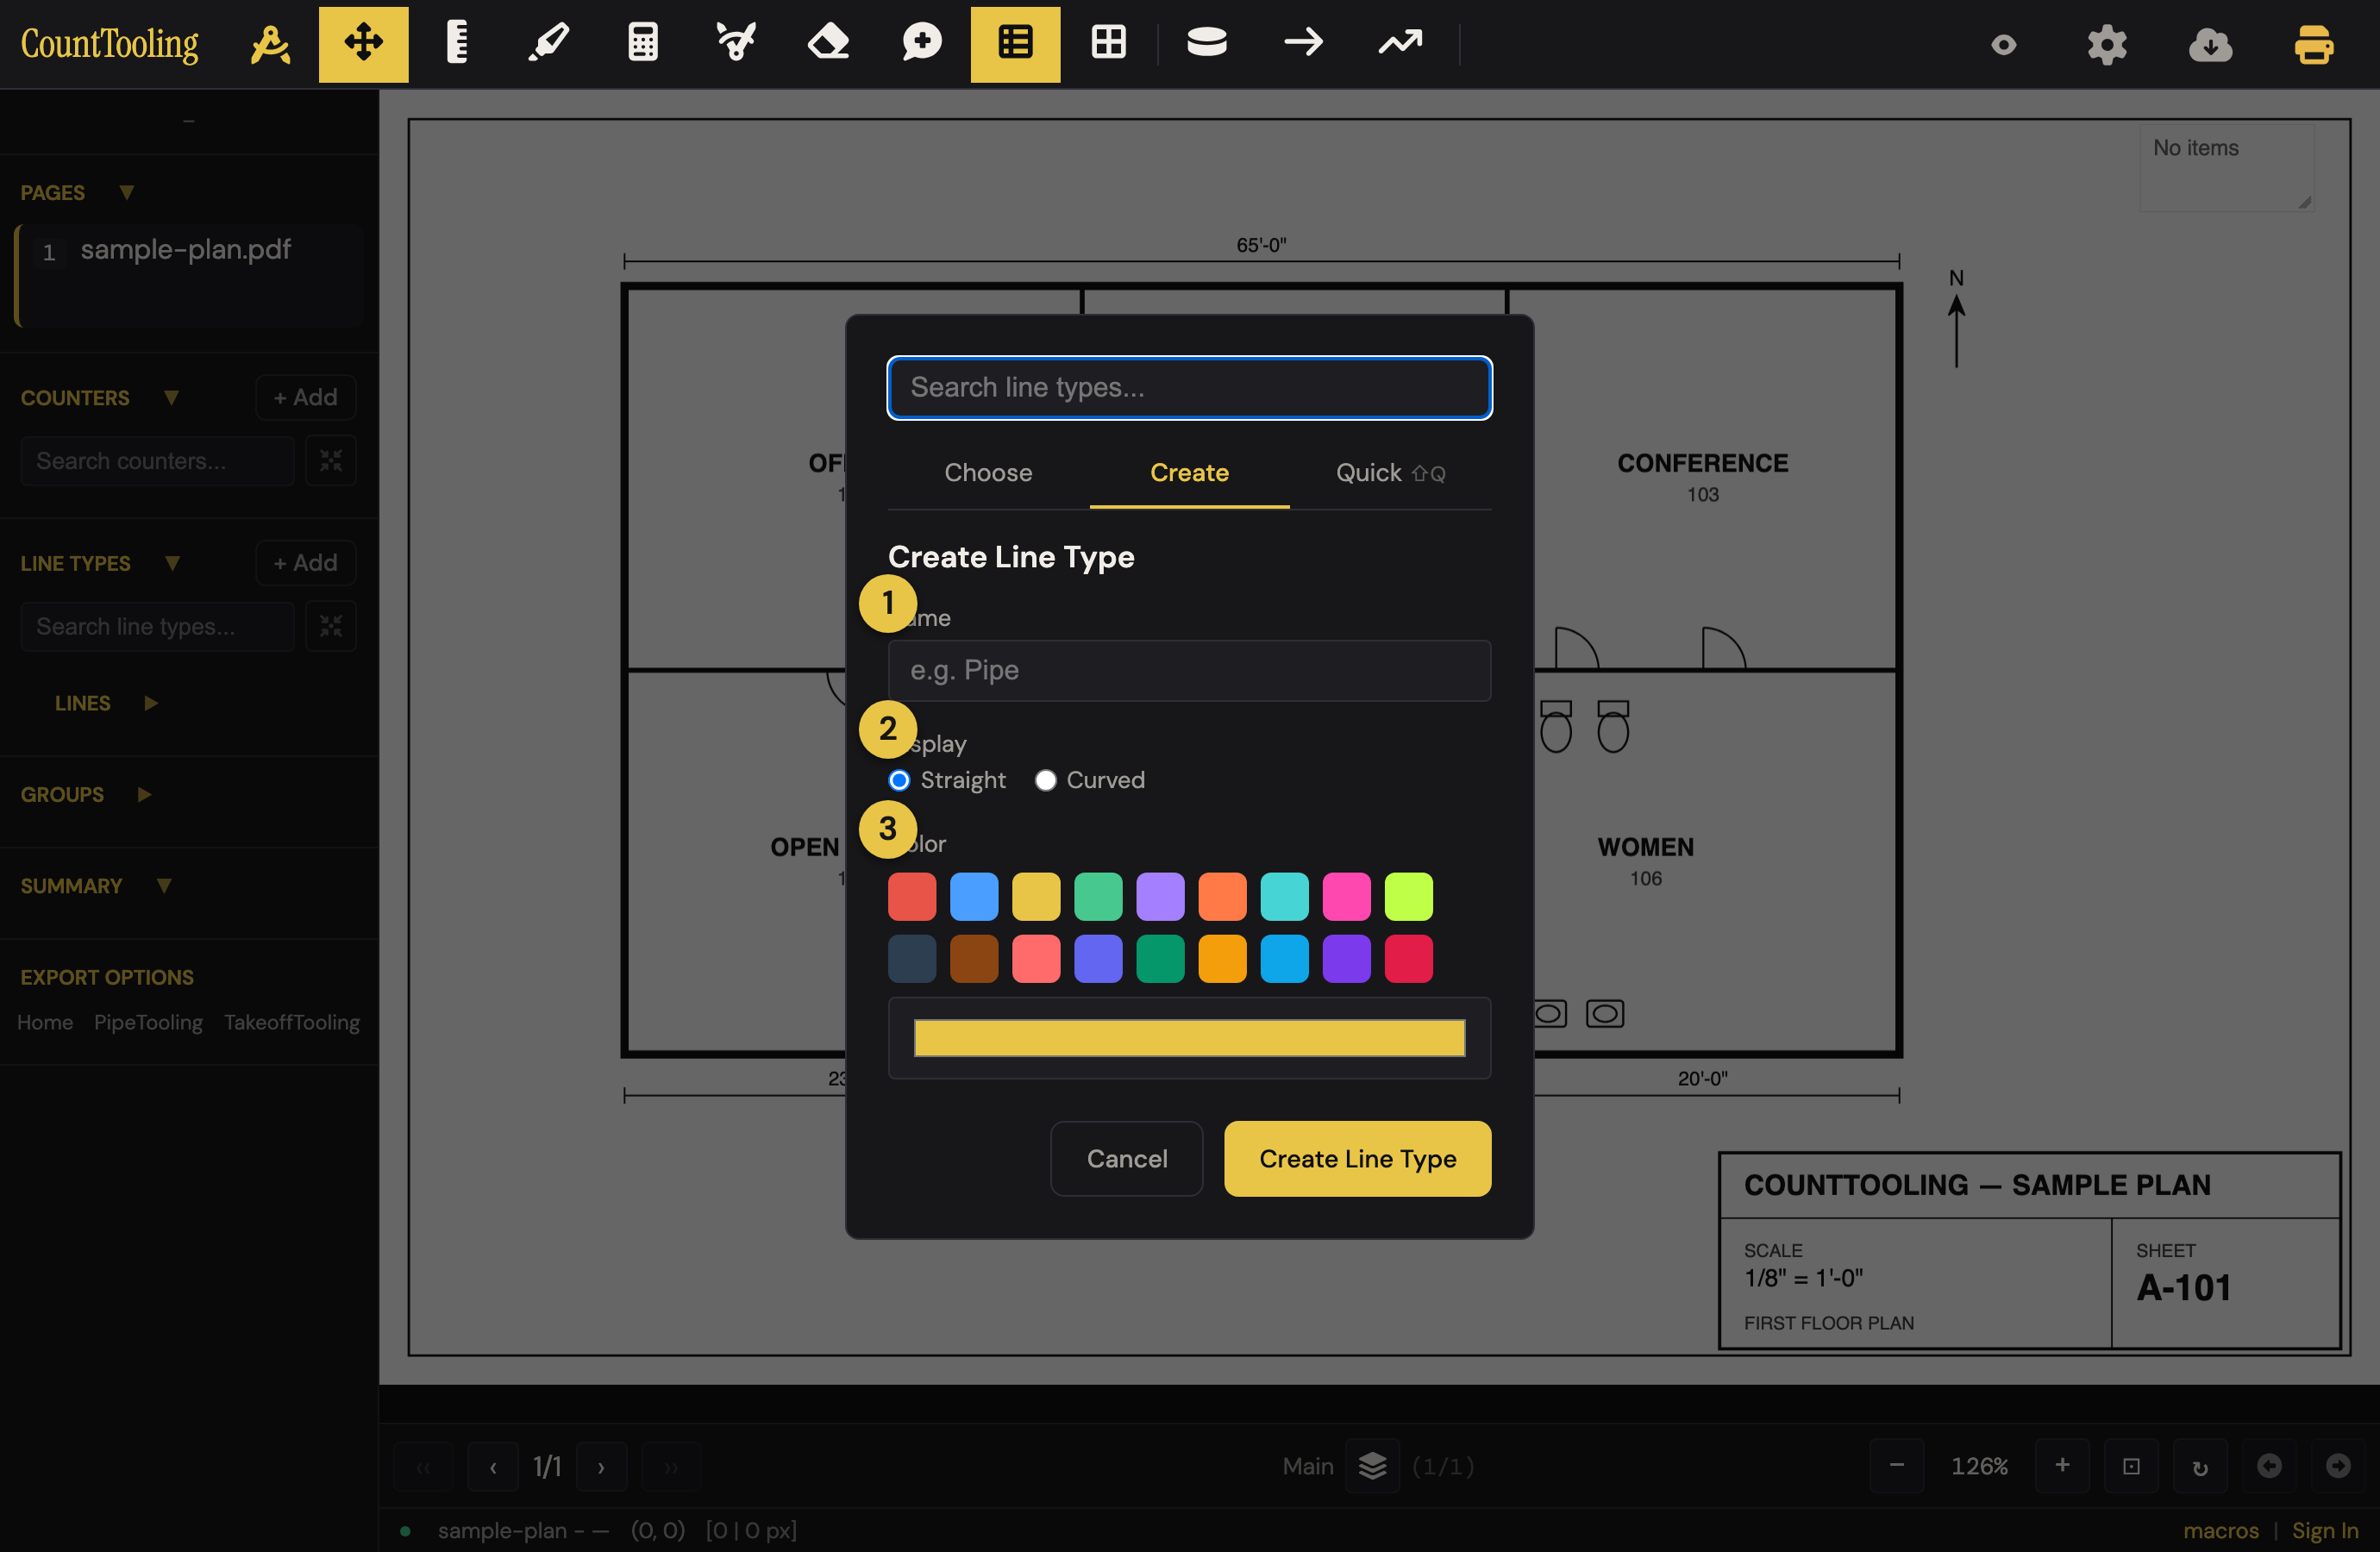This screenshot has height=1552, width=2380.
Task: Open the TakeoffTooling link
Action: [291, 1022]
